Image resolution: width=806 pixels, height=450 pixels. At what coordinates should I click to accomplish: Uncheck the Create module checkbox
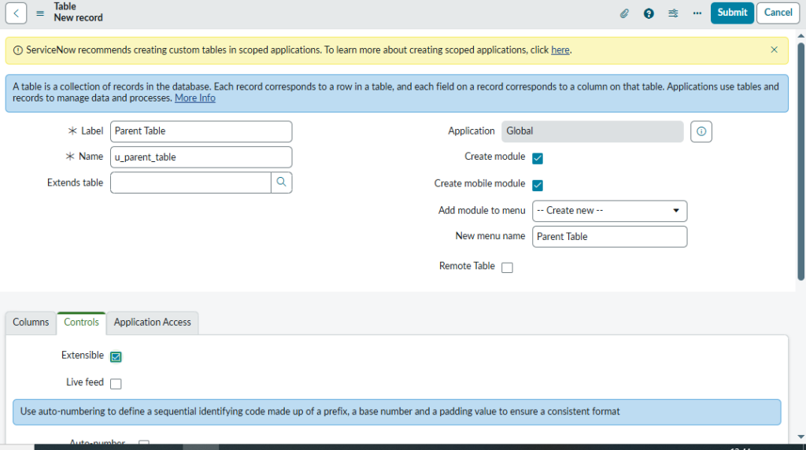[x=538, y=158]
